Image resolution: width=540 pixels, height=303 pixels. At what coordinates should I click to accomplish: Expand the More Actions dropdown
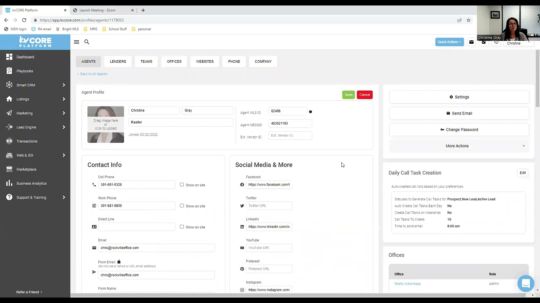click(459, 146)
